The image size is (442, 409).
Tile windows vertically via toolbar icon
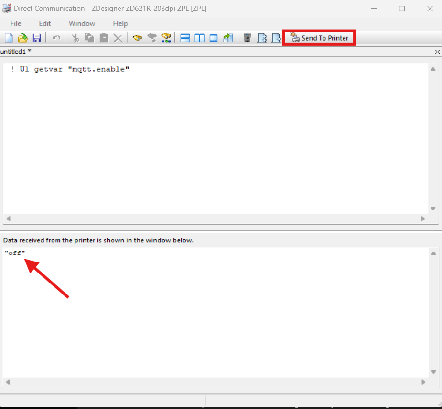point(199,38)
